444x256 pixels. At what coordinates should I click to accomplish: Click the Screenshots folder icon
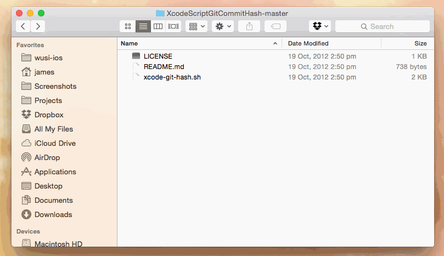[x=26, y=86]
